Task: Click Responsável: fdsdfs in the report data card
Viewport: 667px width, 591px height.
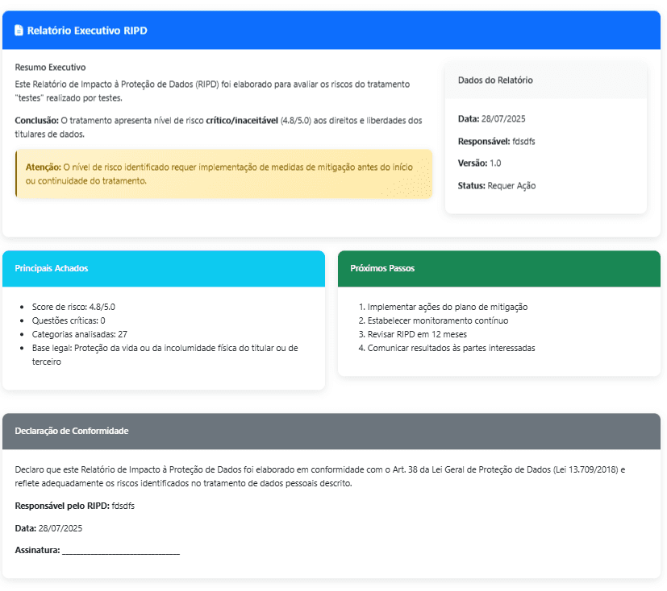Action: [x=496, y=142]
